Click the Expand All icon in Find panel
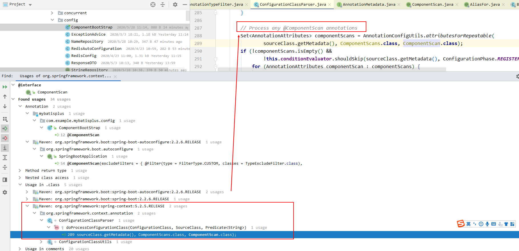 5,158
